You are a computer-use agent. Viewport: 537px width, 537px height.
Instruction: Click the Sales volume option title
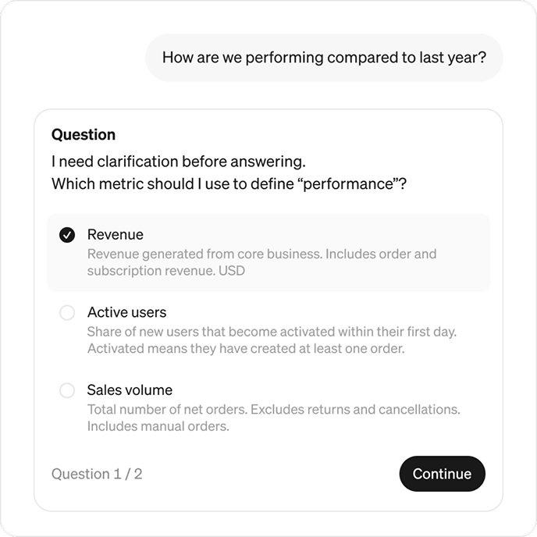coord(130,389)
